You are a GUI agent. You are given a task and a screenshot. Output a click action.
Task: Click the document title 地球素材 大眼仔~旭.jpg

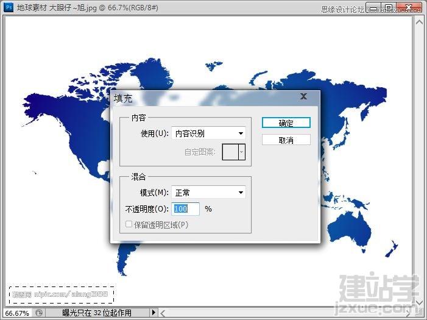pyautogui.click(x=57, y=8)
